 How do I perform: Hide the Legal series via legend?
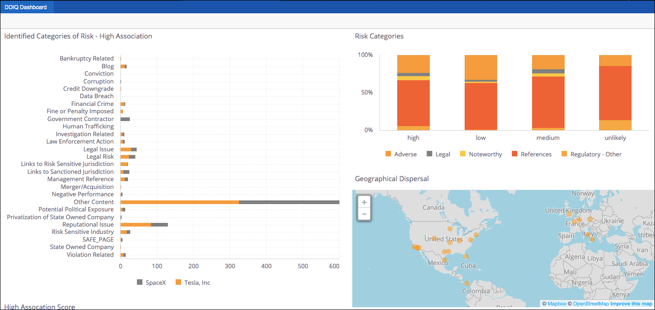pos(438,154)
